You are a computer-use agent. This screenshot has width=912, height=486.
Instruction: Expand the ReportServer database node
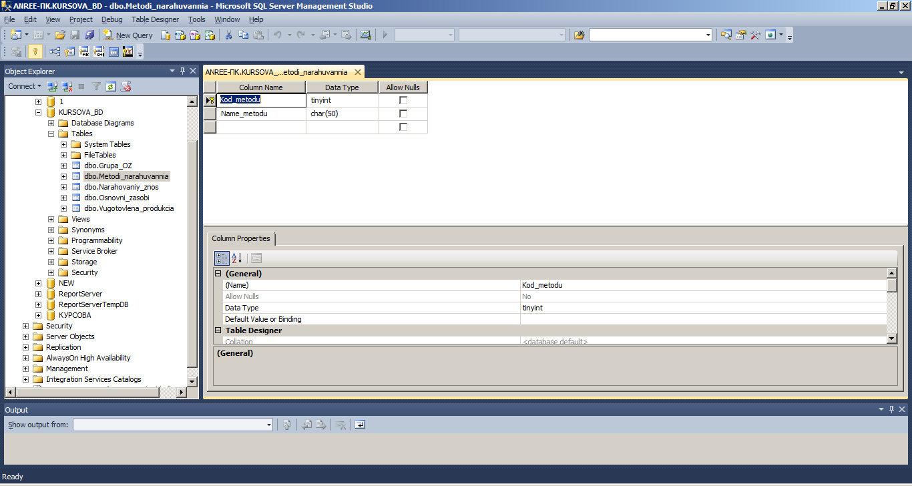click(38, 294)
